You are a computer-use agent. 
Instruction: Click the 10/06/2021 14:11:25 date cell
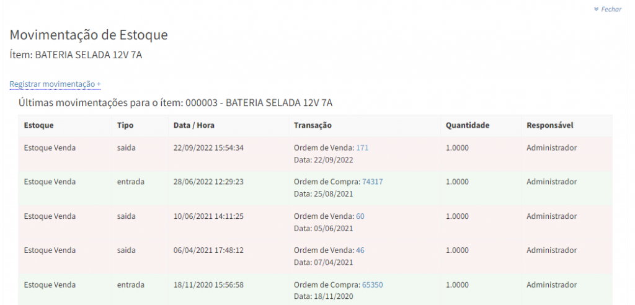pyautogui.click(x=208, y=216)
